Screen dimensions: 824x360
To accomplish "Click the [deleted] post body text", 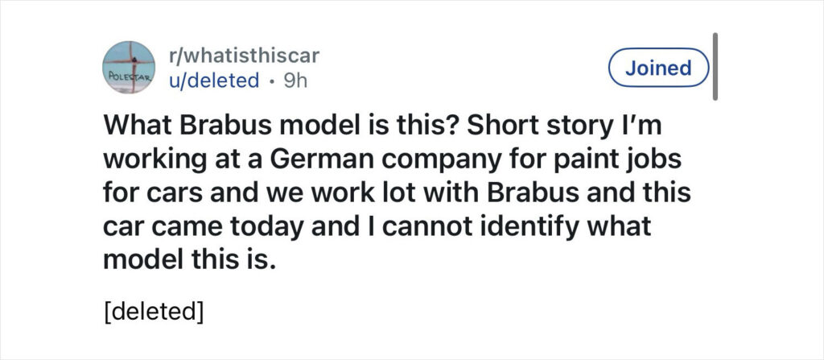I will pyautogui.click(x=153, y=310).
